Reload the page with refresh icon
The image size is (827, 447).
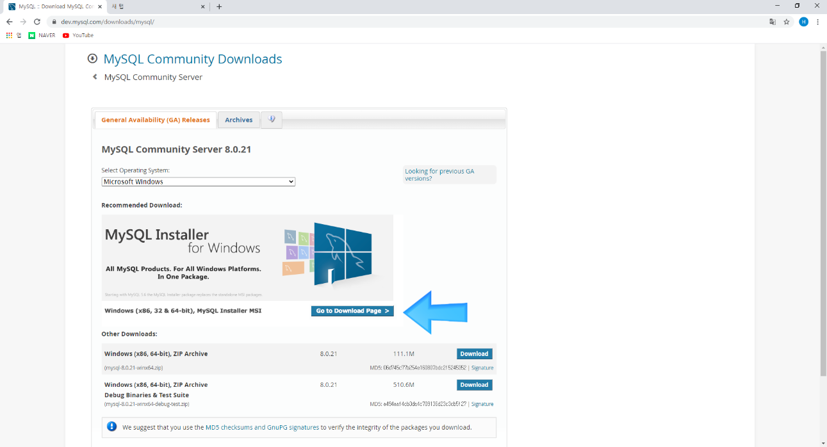(x=37, y=22)
